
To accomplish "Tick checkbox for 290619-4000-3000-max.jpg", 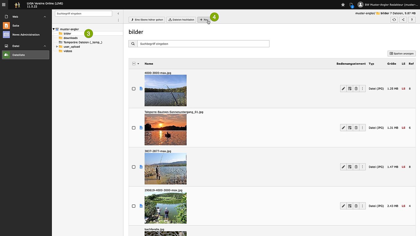I will (x=134, y=206).
